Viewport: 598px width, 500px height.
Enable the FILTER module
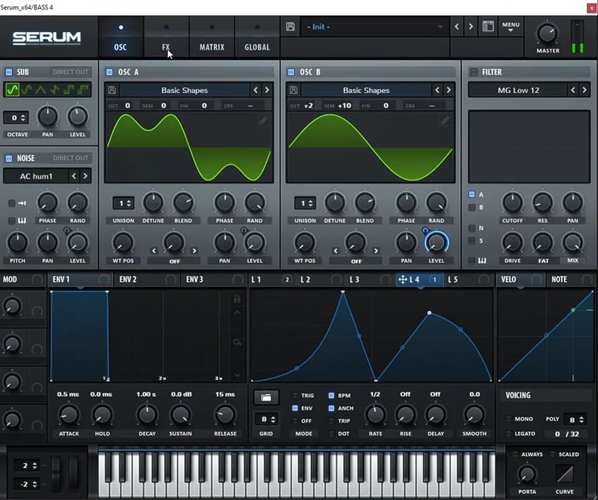[x=473, y=72]
